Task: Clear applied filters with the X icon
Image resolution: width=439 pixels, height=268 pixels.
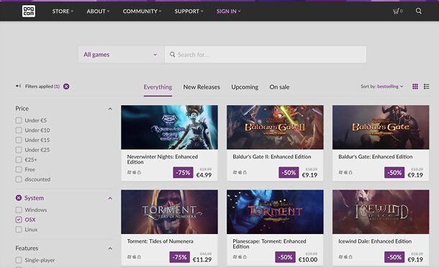Action: coord(66,86)
